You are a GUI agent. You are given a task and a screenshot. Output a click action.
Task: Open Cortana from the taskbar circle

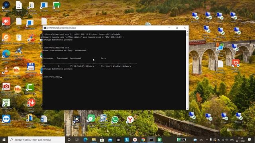[69, 139]
